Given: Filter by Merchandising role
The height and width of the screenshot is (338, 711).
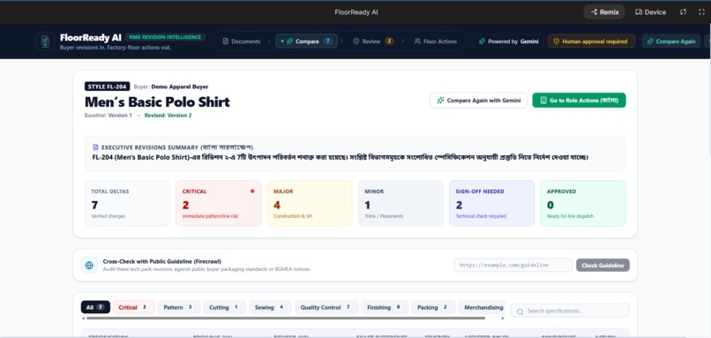Looking at the screenshot, I should (x=483, y=307).
